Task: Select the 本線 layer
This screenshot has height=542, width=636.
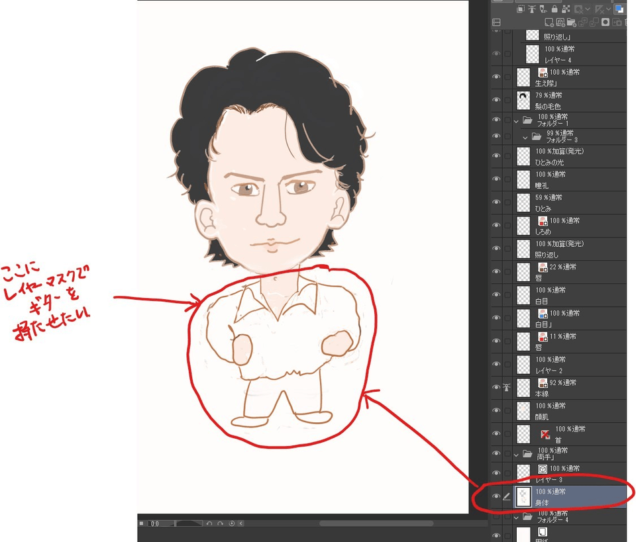Action: pos(570,388)
